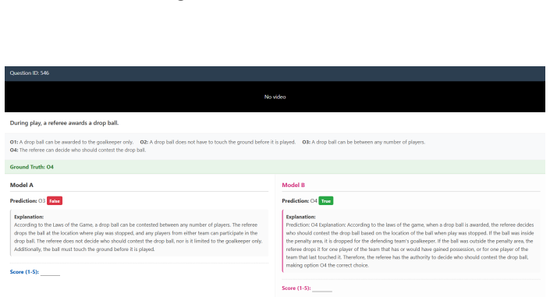Click option O2 about touching the ground
This screenshot has width=550, height=297.
(x=218, y=142)
